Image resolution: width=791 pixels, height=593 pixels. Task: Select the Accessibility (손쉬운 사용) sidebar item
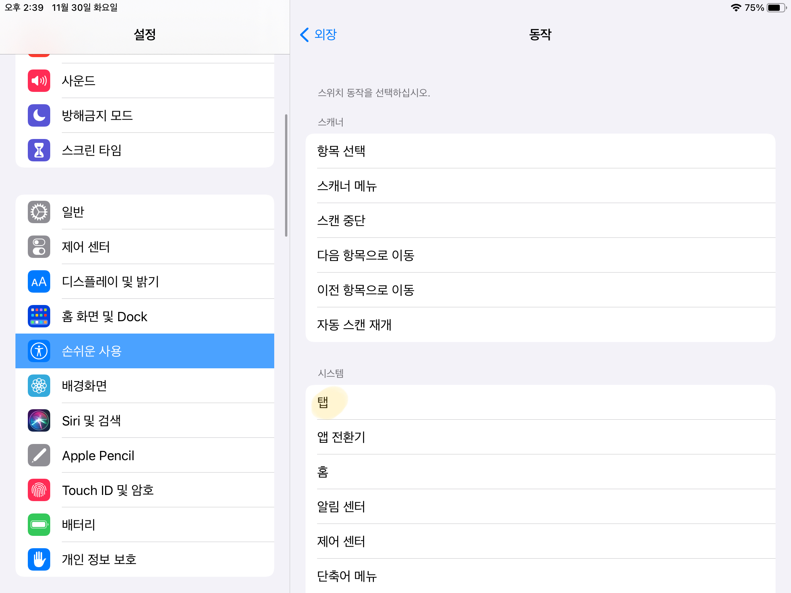145,351
